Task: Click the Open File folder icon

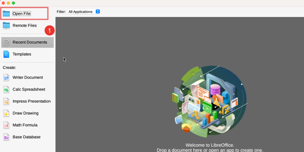Action: 6,14
